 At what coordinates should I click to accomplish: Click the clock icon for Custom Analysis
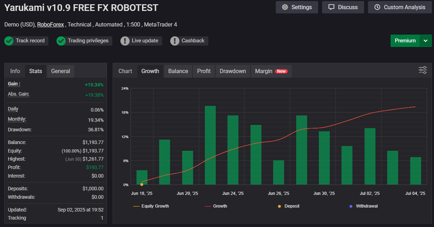pos(377,7)
